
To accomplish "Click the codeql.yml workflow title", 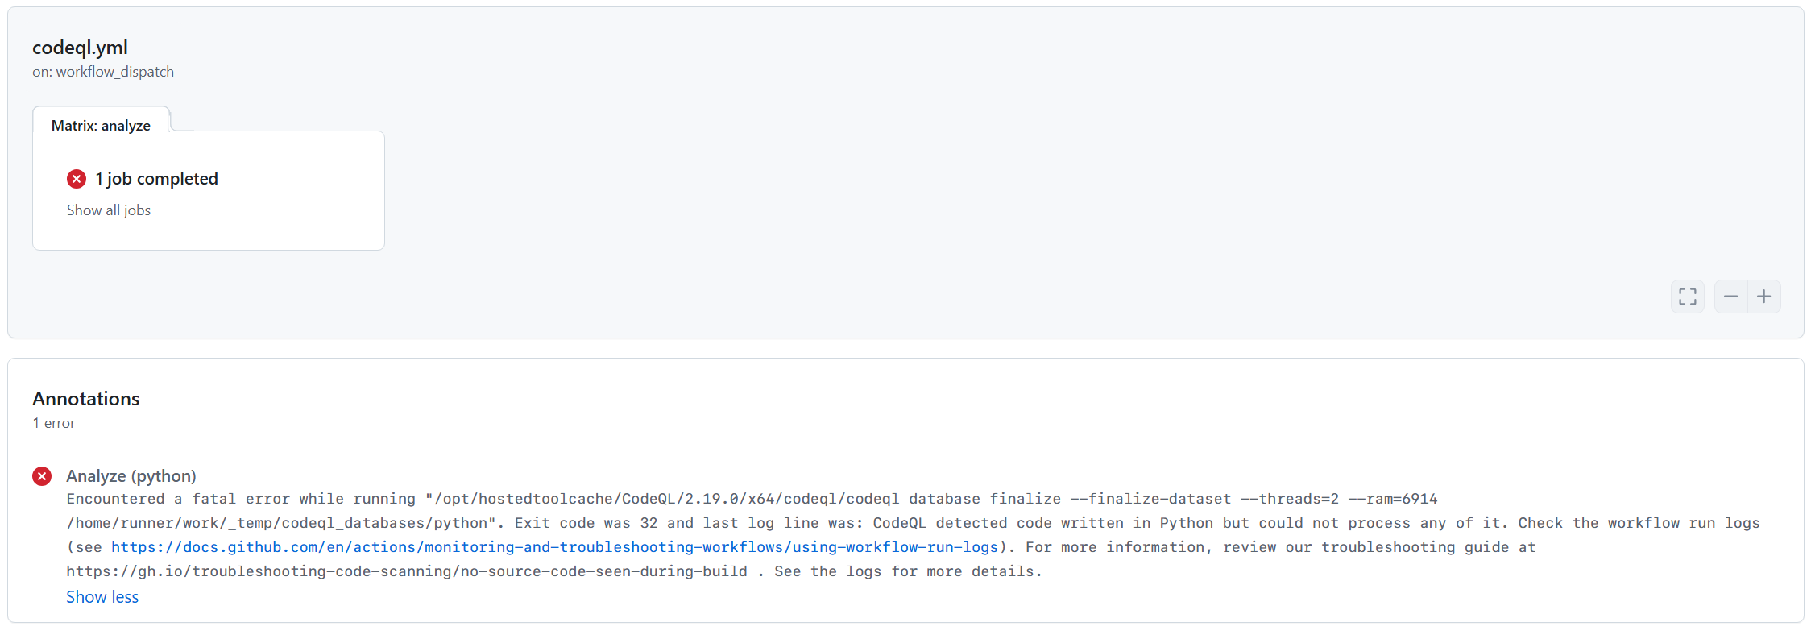I will (80, 47).
